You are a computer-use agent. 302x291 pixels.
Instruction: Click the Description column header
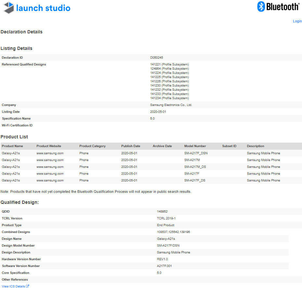pyautogui.click(x=256, y=146)
